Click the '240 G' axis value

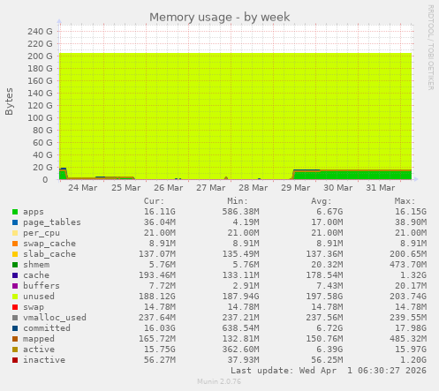(x=40, y=31)
